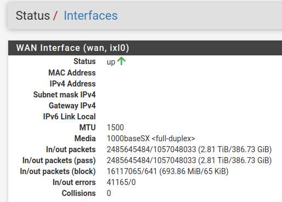Click the Subnet mask IPv4 label

[64, 95]
